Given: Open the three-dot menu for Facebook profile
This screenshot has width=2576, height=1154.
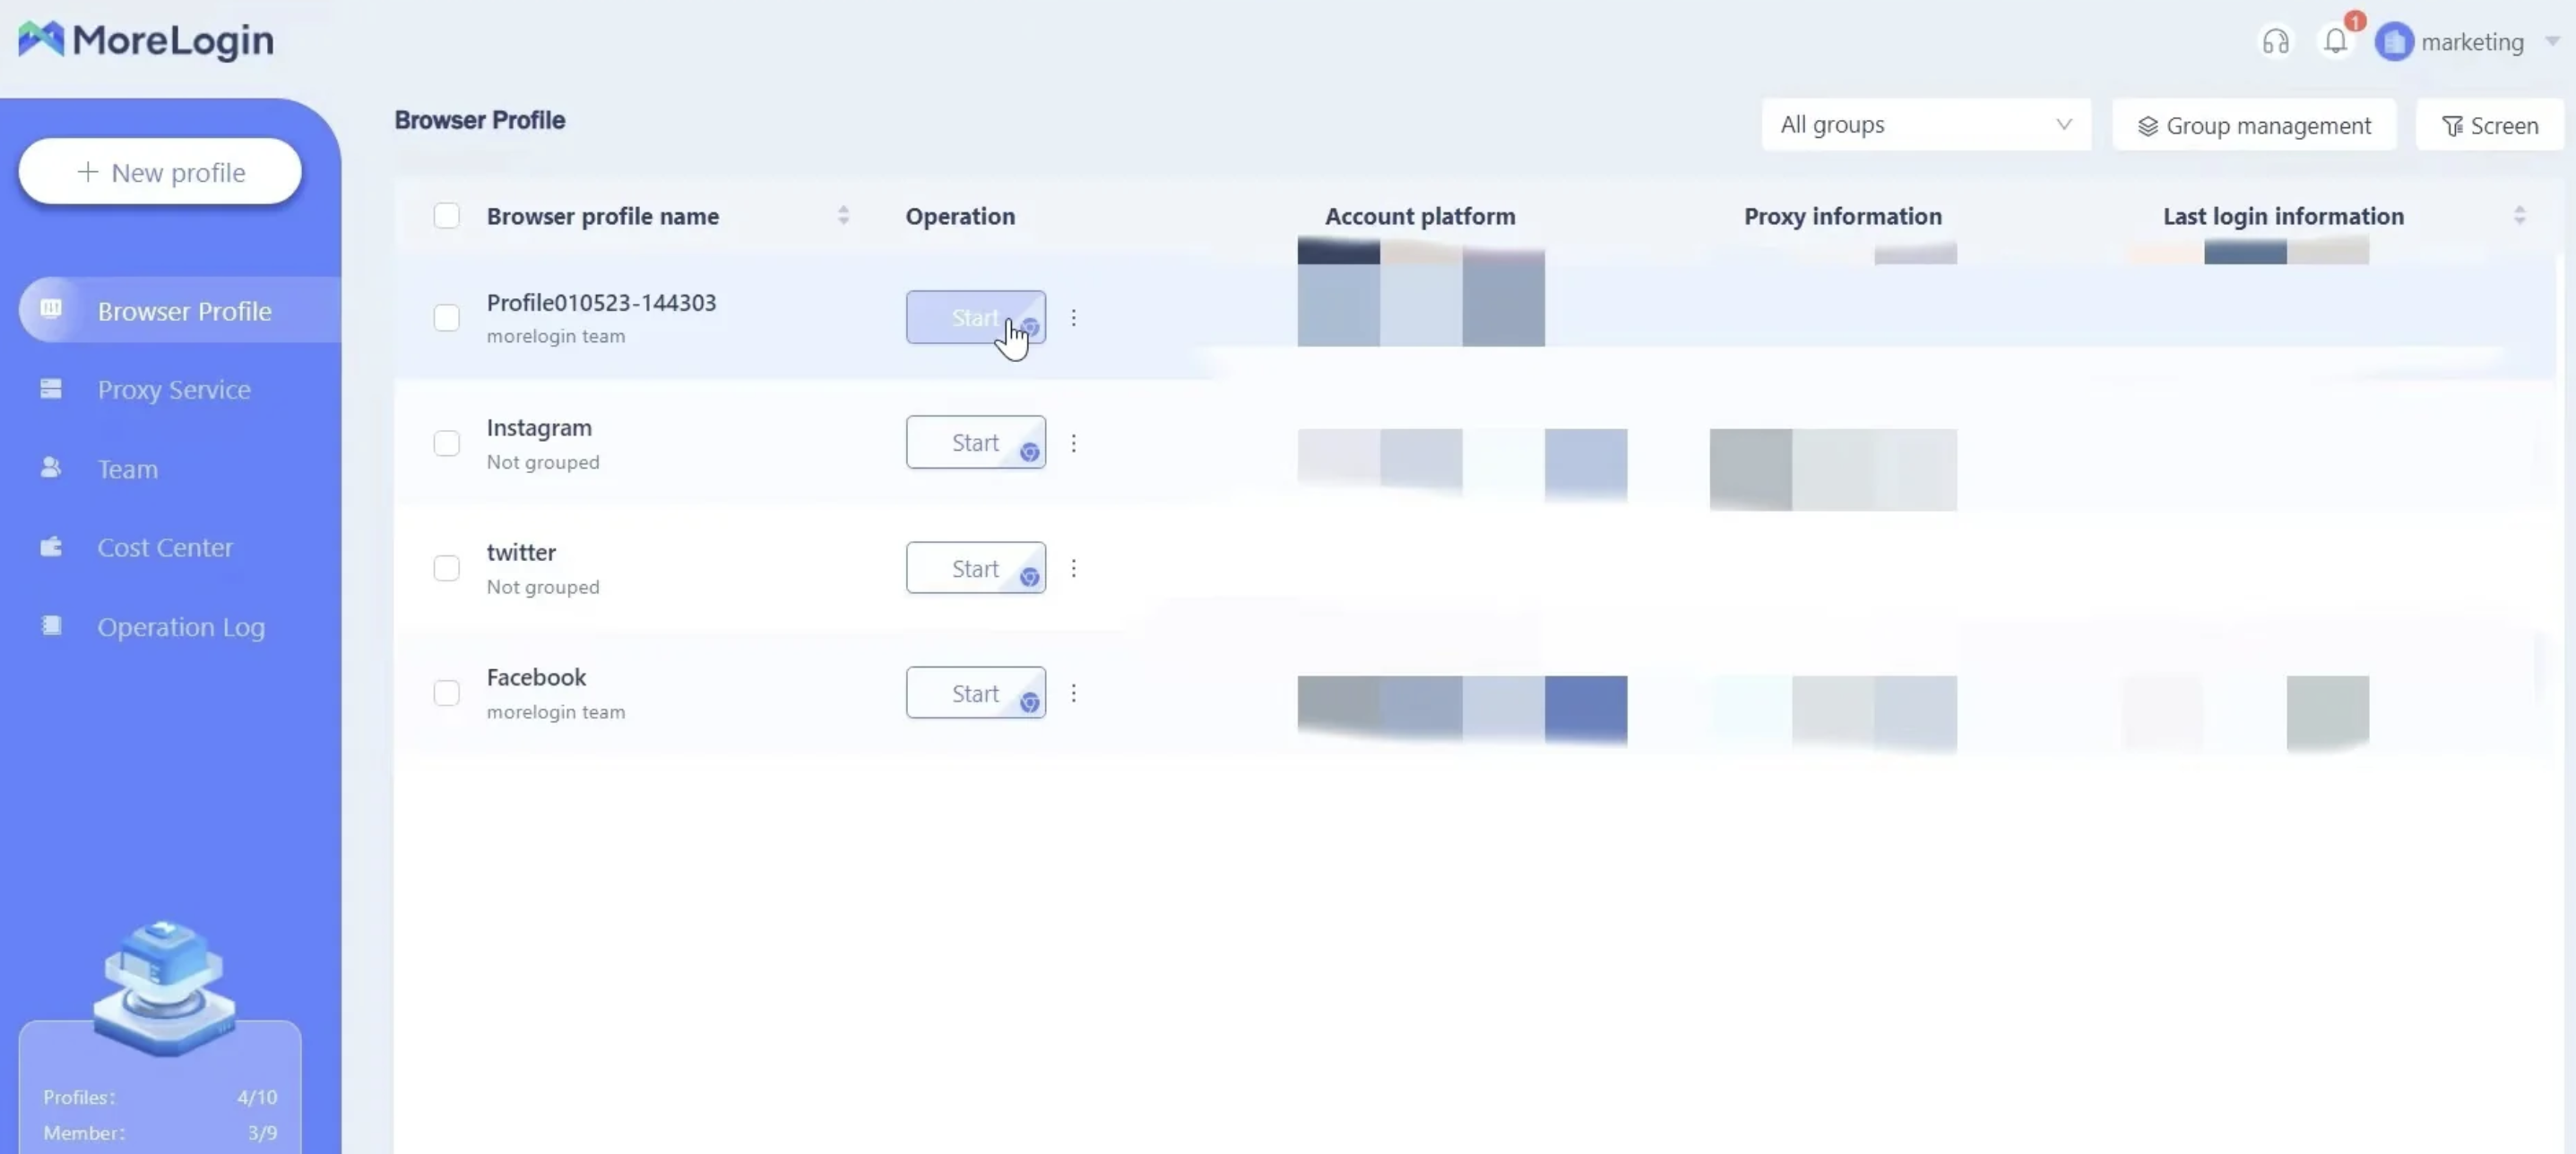Looking at the screenshot, I should click(1073, 693).
